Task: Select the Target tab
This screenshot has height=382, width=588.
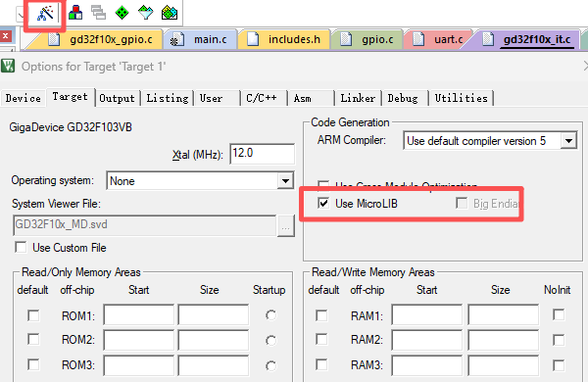Action: (71, 97)
